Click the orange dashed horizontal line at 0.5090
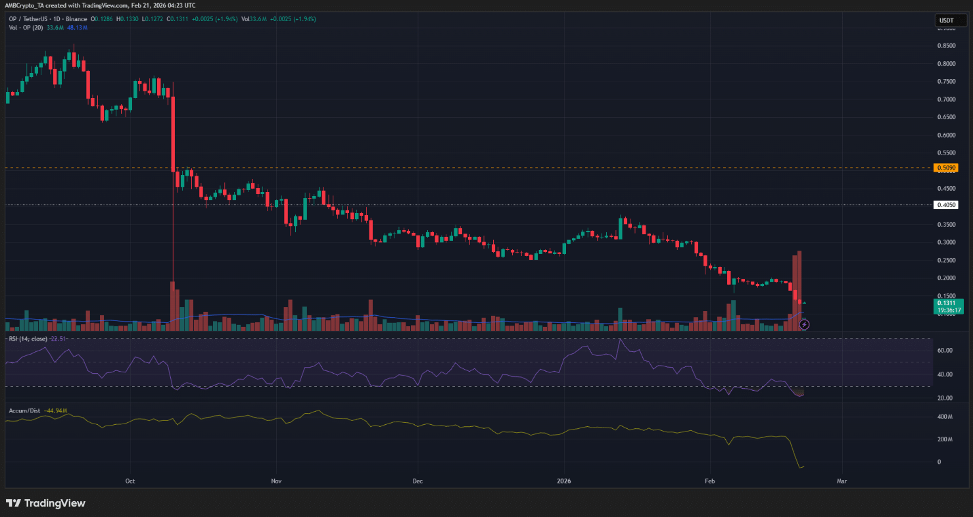Viewport: 973px width, 517px height. click(460, 168)
